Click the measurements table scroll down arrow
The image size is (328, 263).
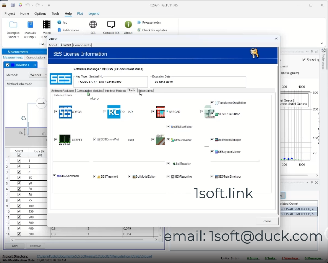(x=160, y=235)
